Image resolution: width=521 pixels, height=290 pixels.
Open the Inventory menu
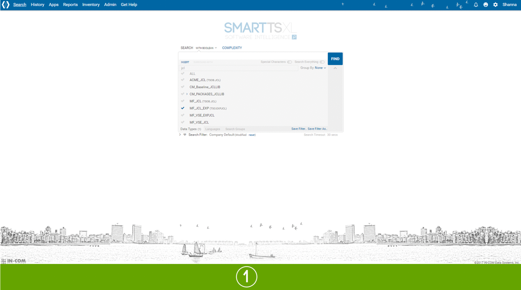click(x=91, y=5)
